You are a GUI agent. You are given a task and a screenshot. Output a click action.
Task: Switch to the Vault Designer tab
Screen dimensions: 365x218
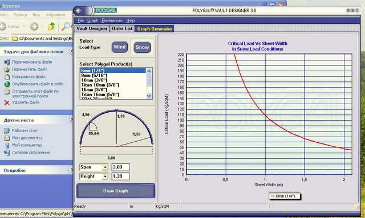tap(92, 28)
